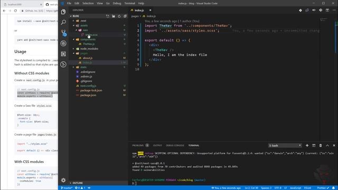The image size is (338, 190).
Task: Open the Edit menu
Action: [77, 3]
